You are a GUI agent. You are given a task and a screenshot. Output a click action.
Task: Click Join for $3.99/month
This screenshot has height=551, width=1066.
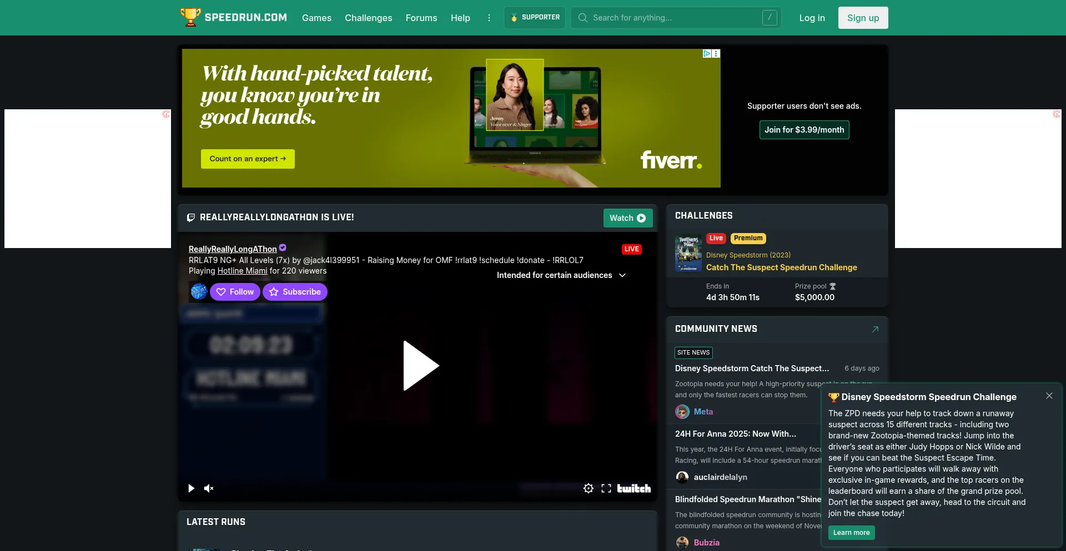click(x=804, y=129)
